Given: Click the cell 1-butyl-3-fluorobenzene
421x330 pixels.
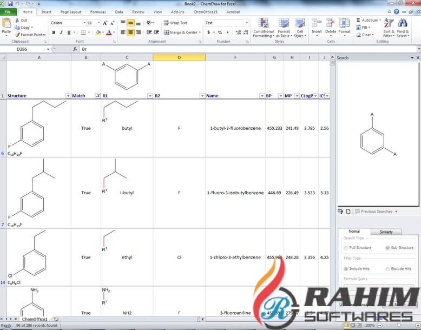Looking at the screenshot, I should 235,128.
